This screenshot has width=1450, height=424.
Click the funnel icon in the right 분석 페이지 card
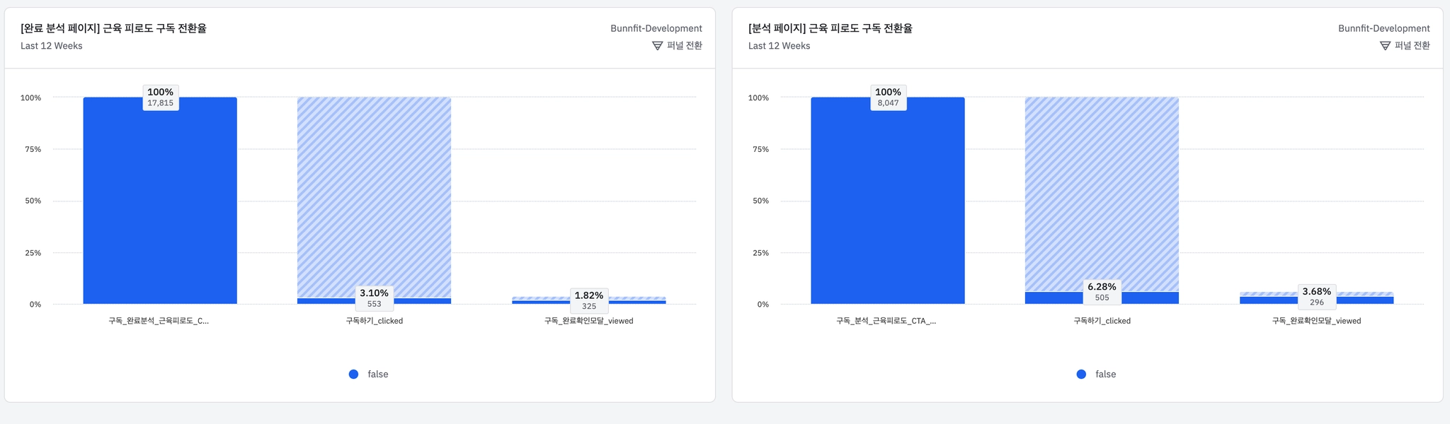1385,46
